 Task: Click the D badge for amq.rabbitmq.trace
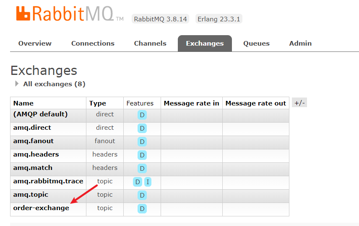pos(138,182)
